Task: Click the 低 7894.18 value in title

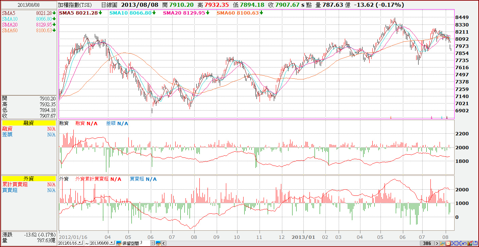Action: pyautogui.click(x=249, y=5)
